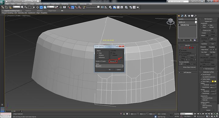Select Reference radio in Clone Options

click(x=98, y=57)
